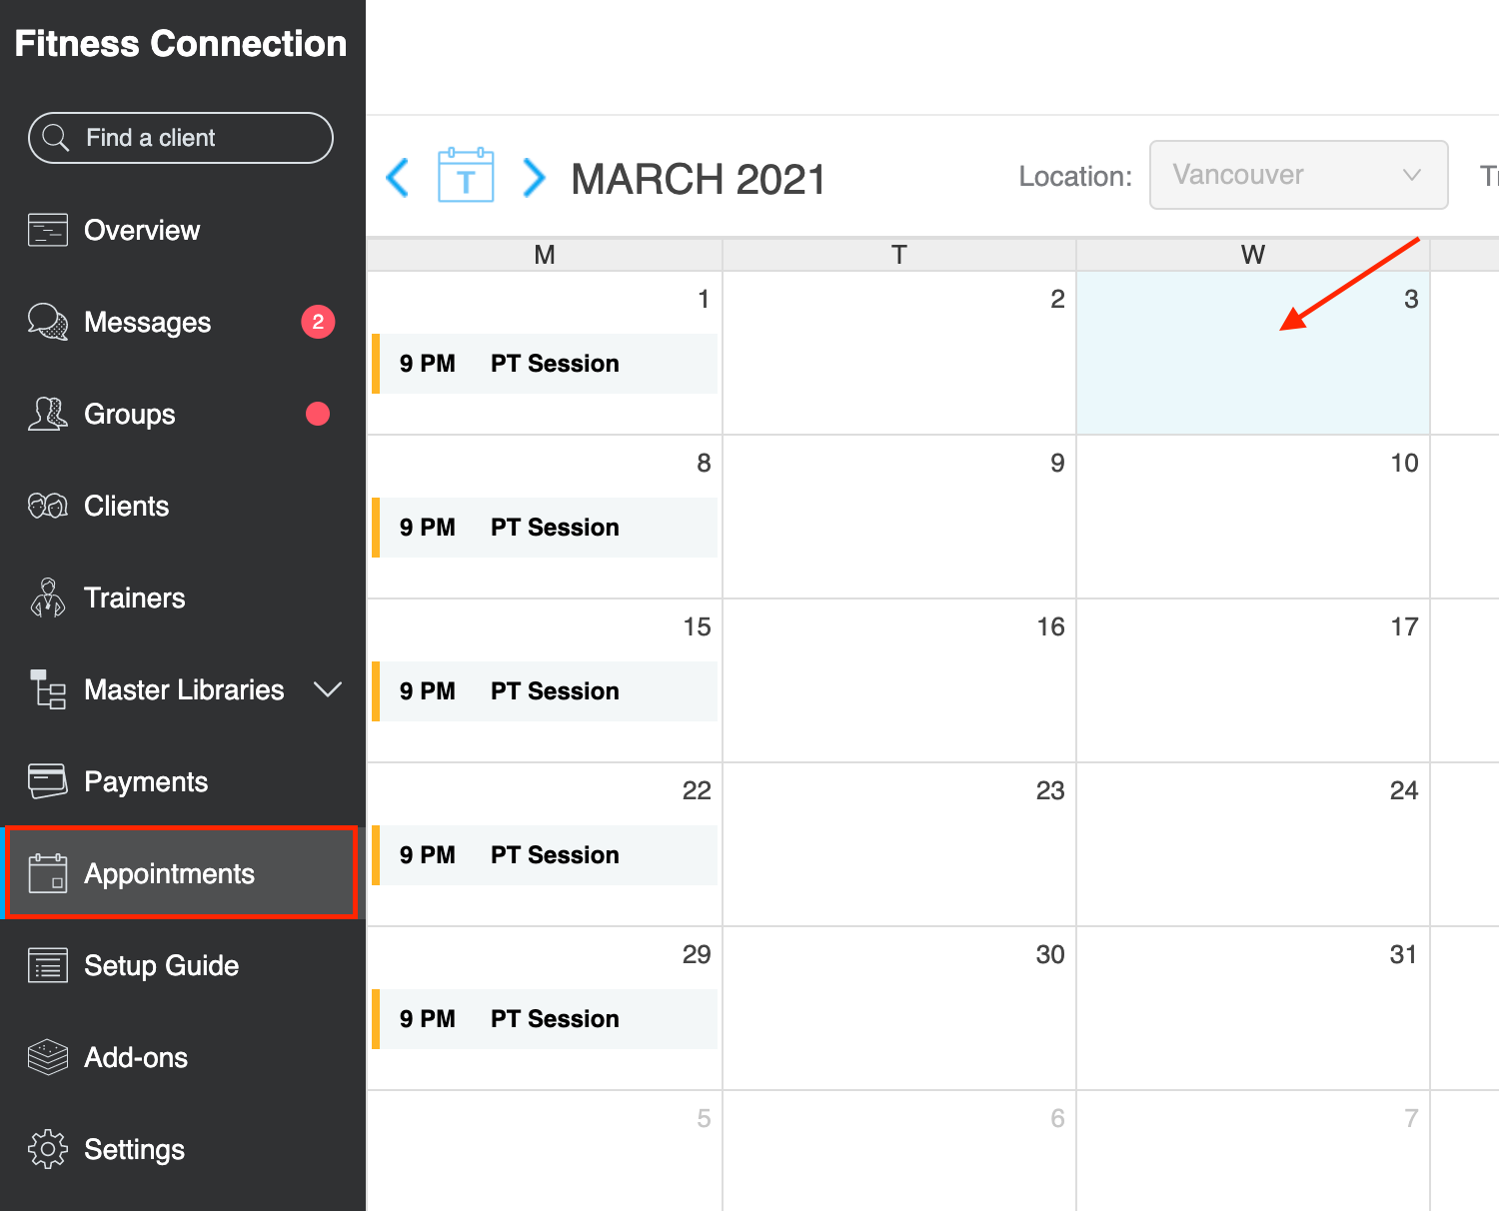This screenshot has height=1211, width=1499.
Task: Click the Messages unread badge showing 2
Action: pos(318,322)
